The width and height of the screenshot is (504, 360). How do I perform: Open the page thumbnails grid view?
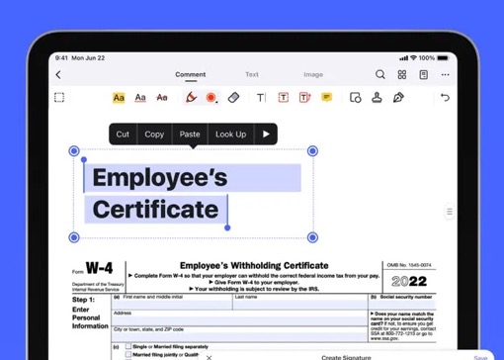(402, 75)
